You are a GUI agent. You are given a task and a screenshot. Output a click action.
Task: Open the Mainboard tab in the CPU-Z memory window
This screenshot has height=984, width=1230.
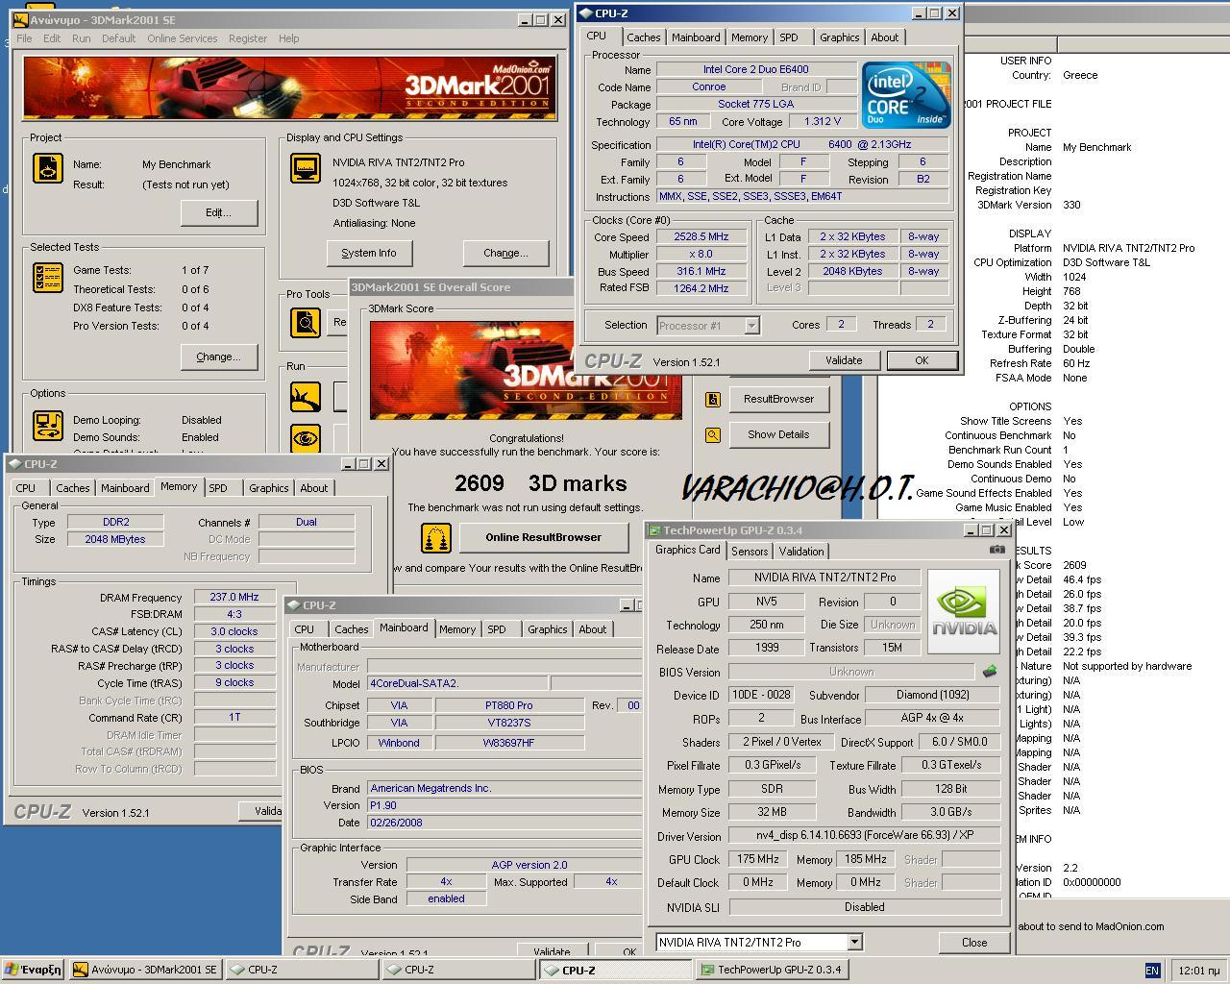coord(125,488)
